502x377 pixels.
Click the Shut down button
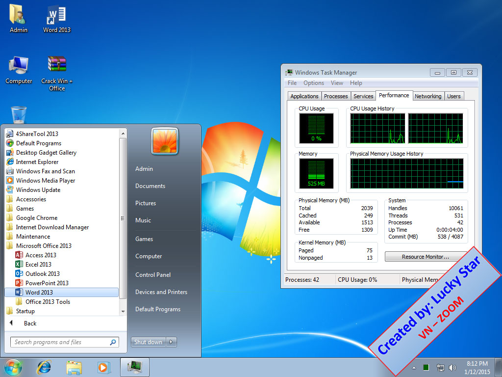coord(148,342)
